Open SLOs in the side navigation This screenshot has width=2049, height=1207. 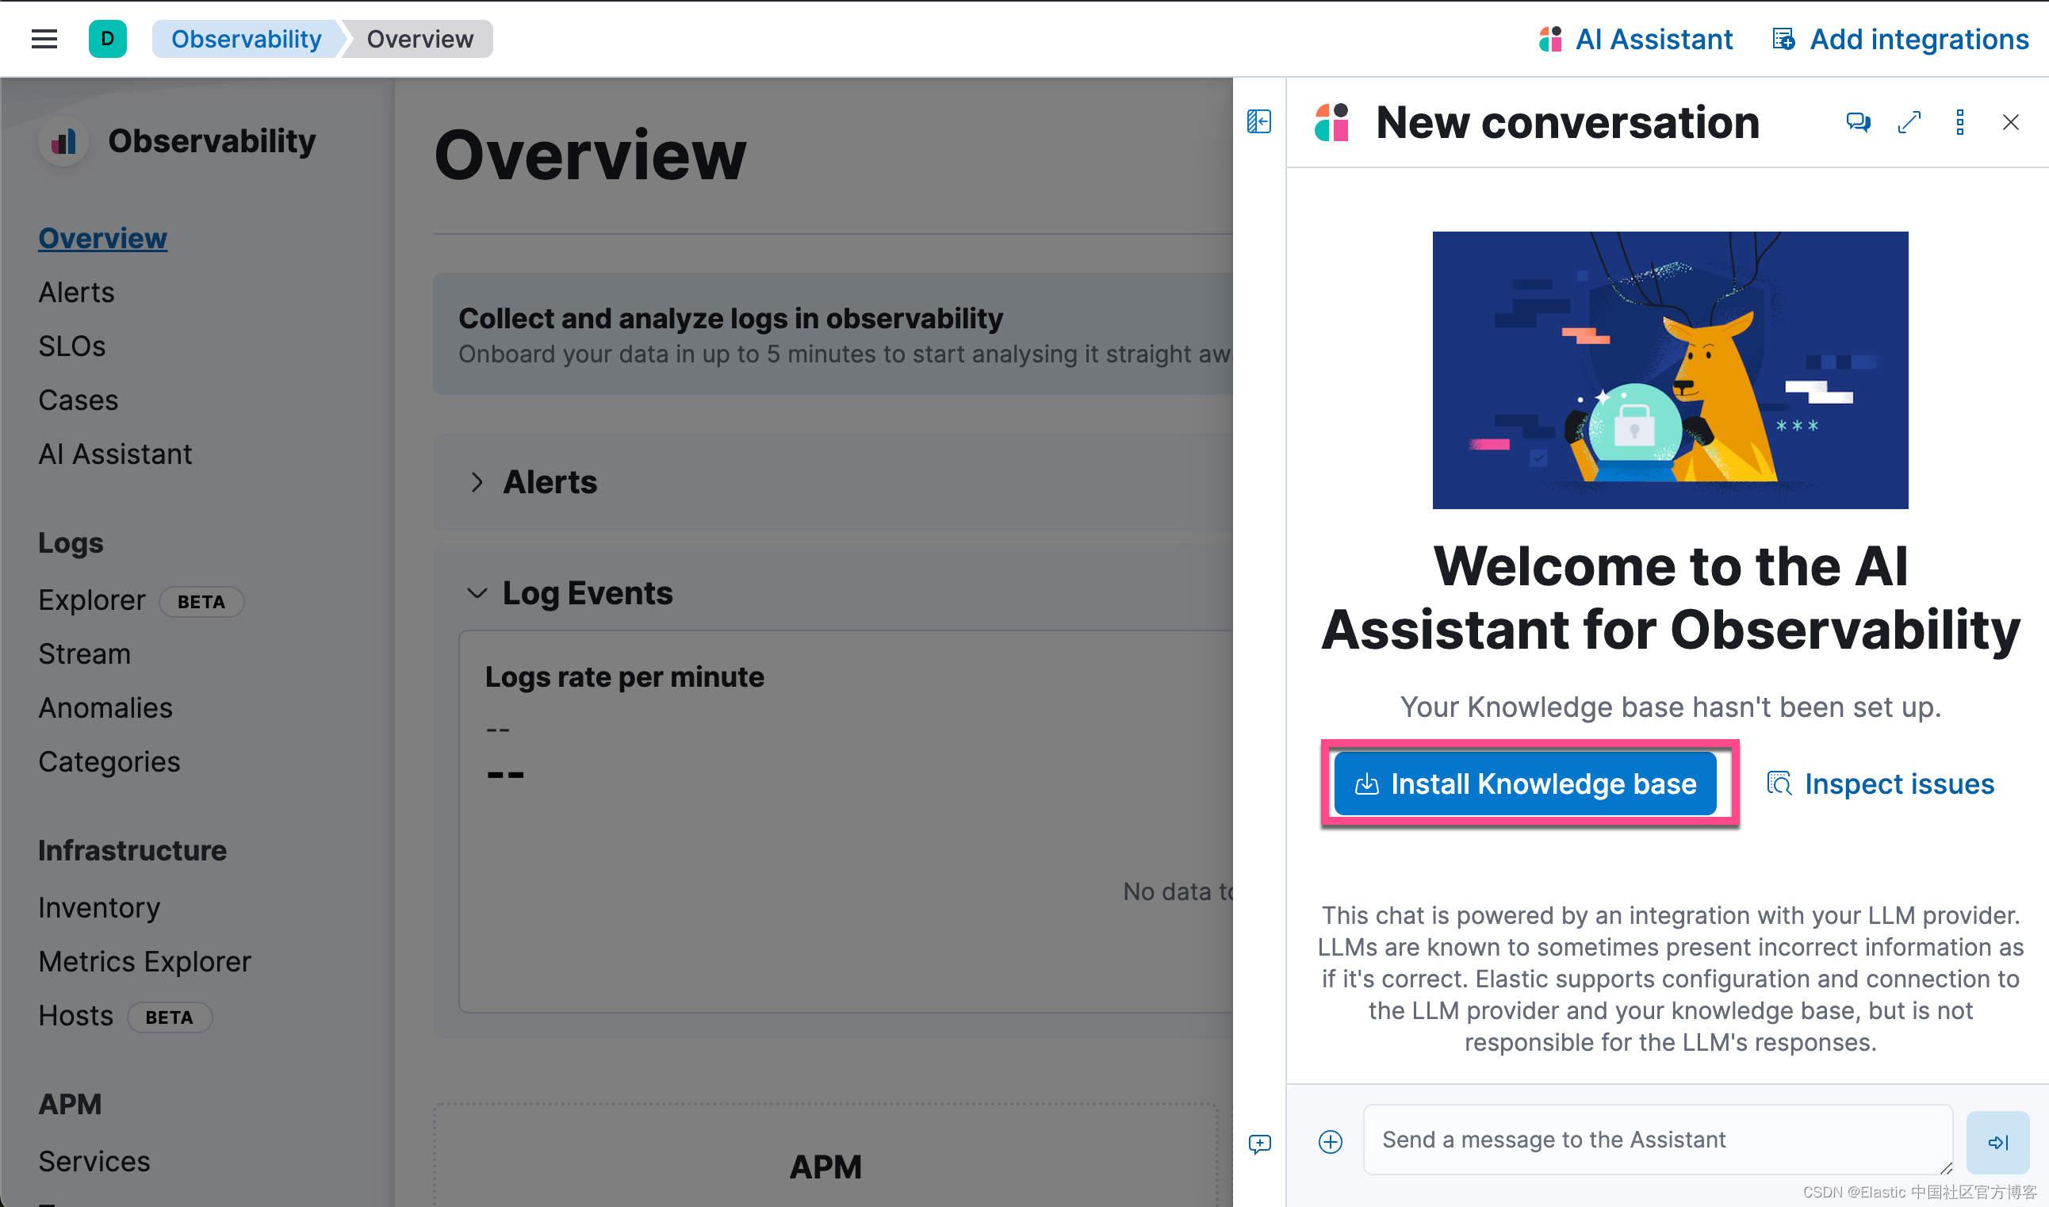point(72,346)
